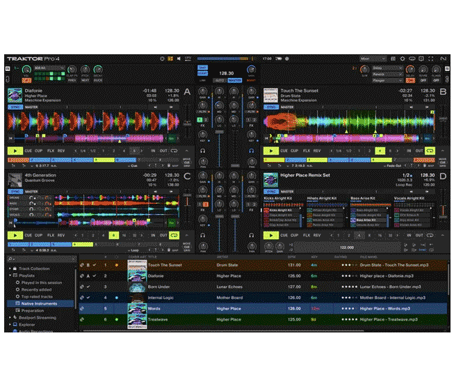Open the Recently added playlist
Viewport: 454px width, 386px height.
pyautogui.click(x=36, y=289)
